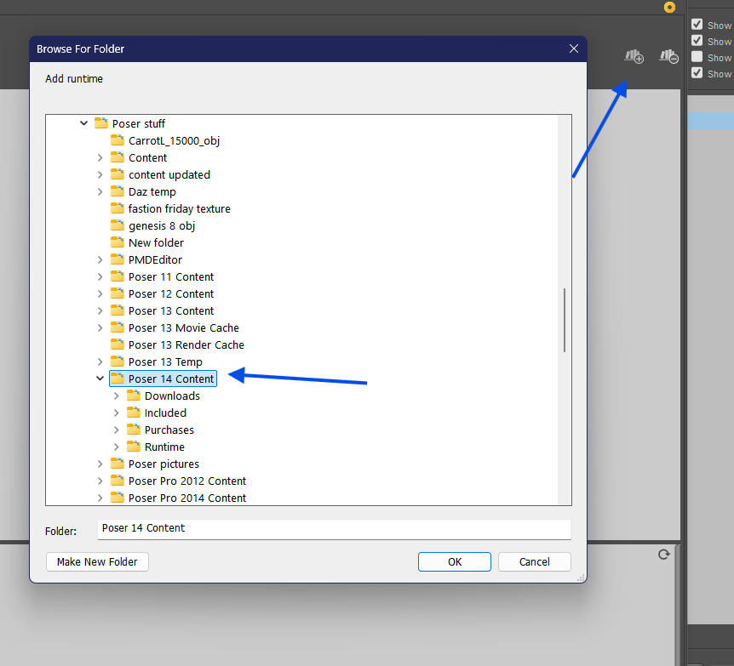Click Make New Folder button
The width and height of the screenshot is (734, 666).
(x=97, y=561)
